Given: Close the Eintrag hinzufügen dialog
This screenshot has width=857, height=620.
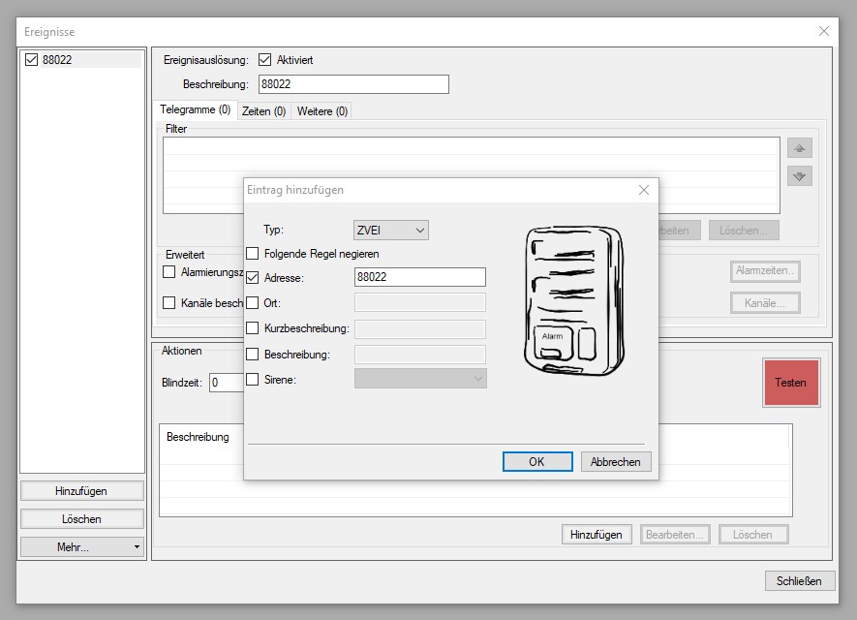Looking at the screenshot, I should [x=644, y=191].
